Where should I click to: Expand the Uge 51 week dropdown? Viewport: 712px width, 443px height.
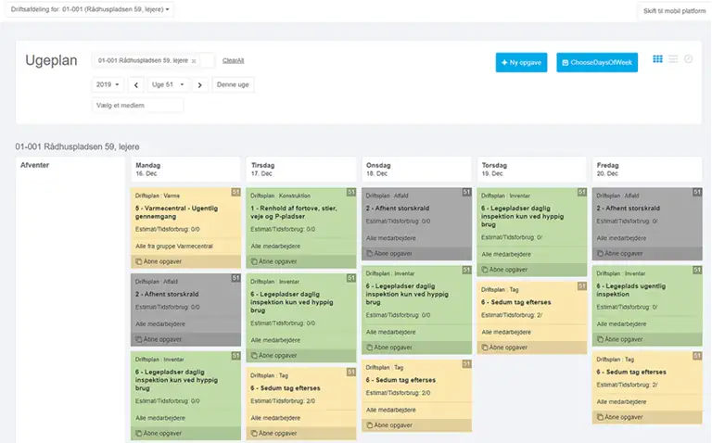coord(168,84)
